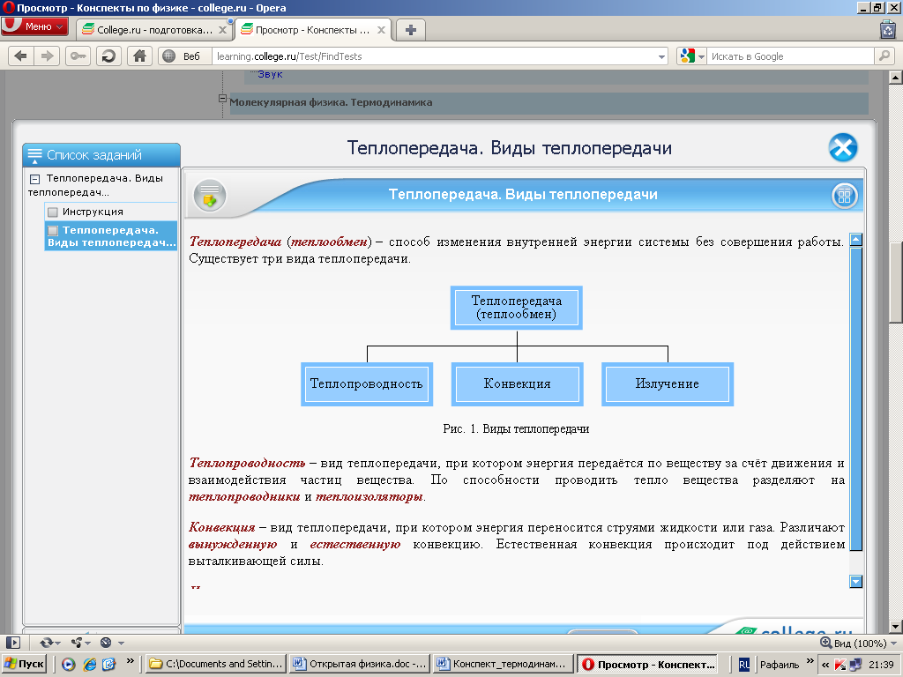Click the Теплопроводность diagram box

pyautogui.click(x=367, y=384)
